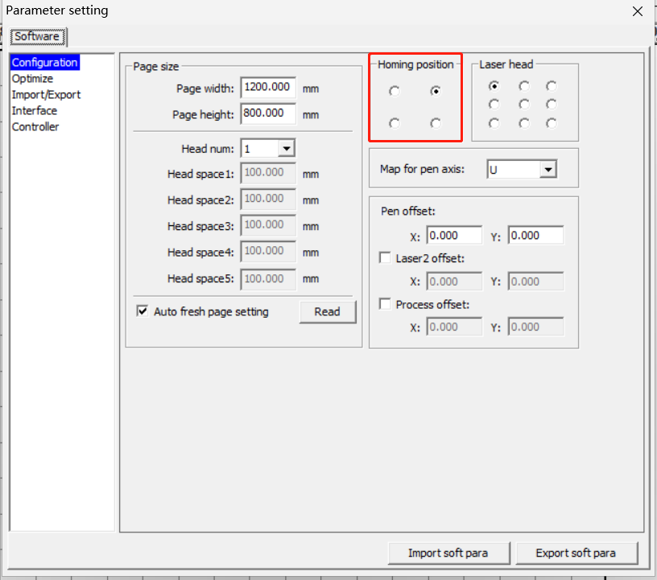Select the Configuration list item

[x=45, y=63]
